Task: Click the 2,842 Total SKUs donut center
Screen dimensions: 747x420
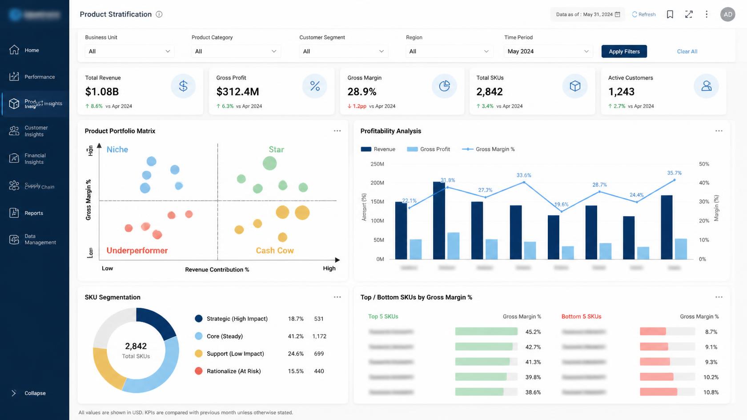Action: [136, 350]
